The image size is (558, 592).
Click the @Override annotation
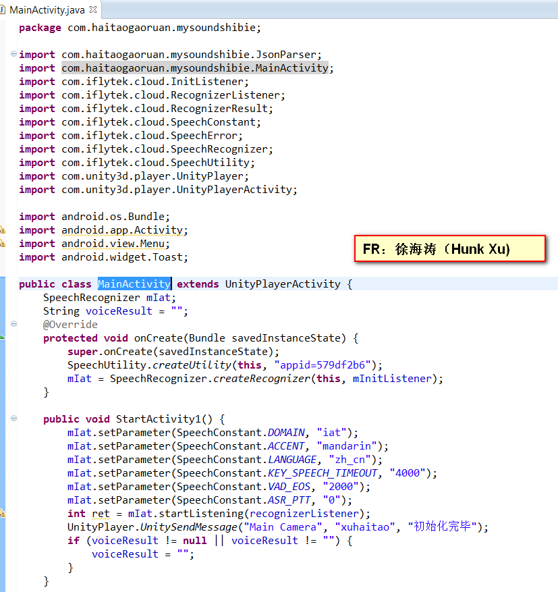70,325
